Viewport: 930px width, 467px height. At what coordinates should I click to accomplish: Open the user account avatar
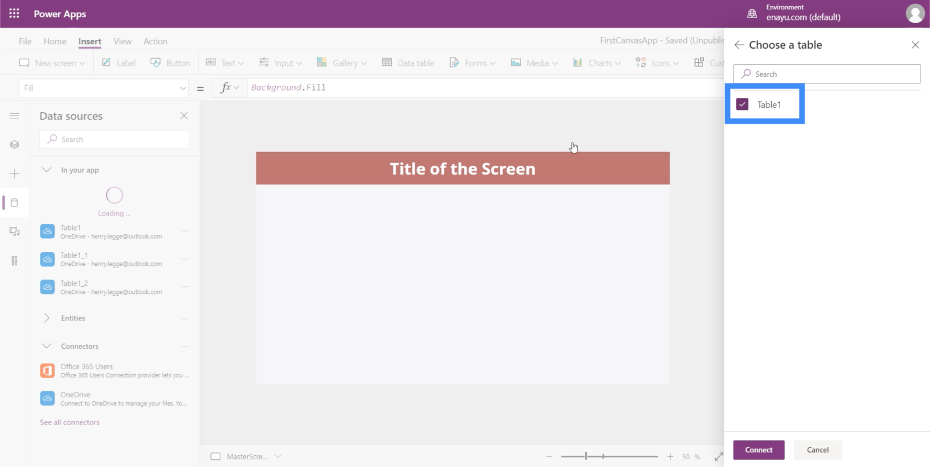(x=915, y=13)
